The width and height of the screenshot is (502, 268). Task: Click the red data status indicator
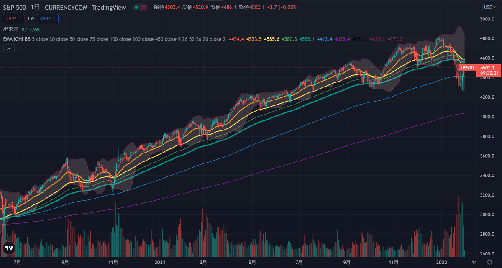(x=143, y=7)
